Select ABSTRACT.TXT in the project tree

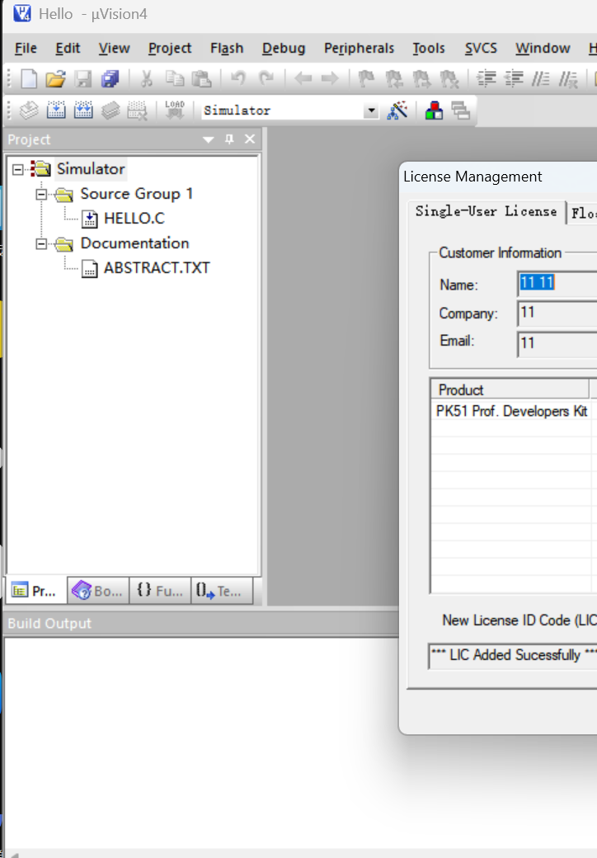157,267
